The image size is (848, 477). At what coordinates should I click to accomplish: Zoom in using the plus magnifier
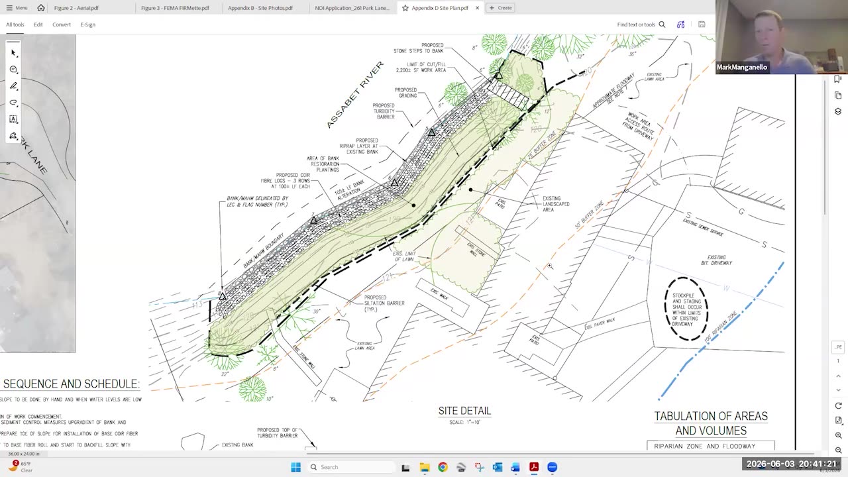[838, 435]
